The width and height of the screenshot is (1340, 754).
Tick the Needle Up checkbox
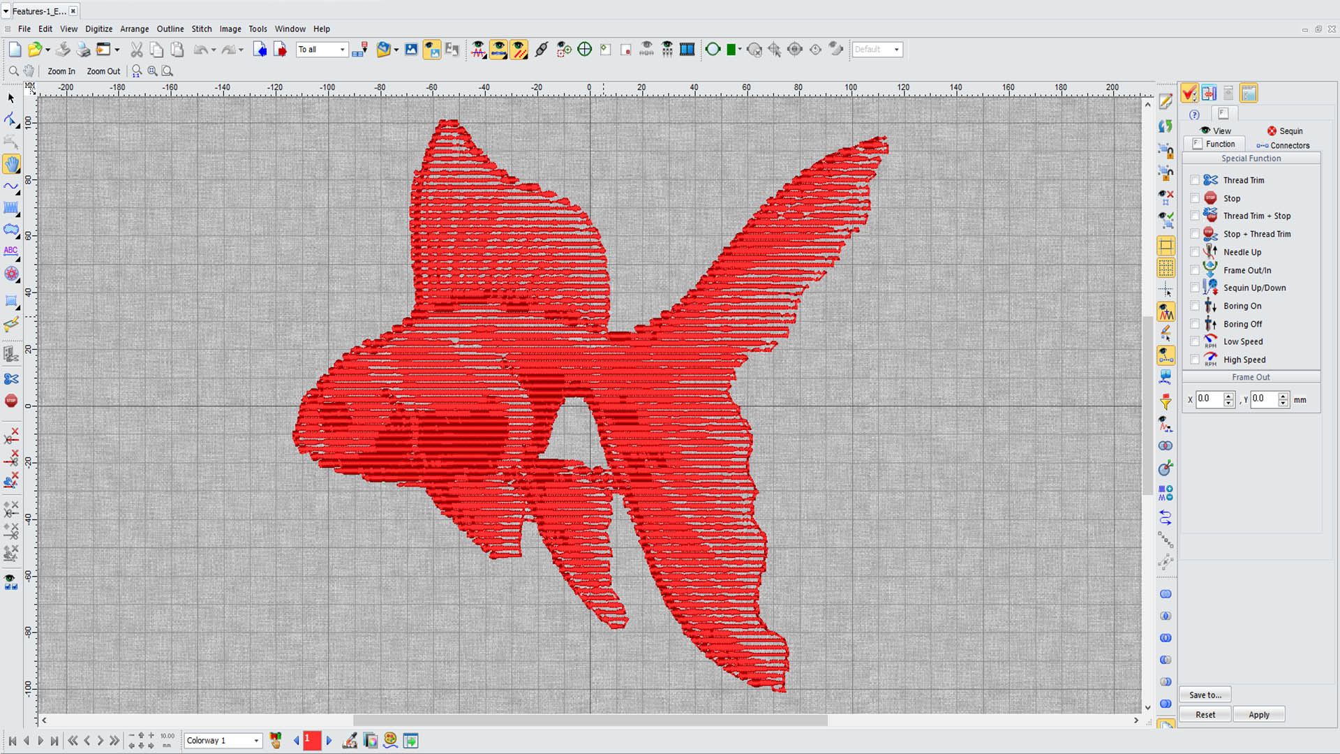(1195, 252)
